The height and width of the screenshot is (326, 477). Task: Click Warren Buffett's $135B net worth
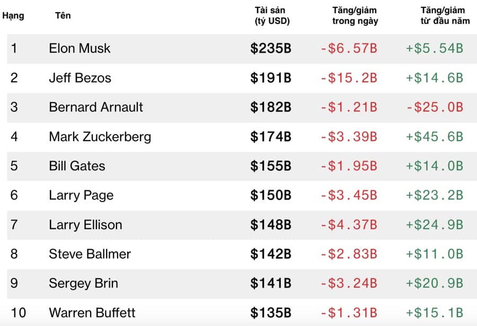click(x=271, y=313)
